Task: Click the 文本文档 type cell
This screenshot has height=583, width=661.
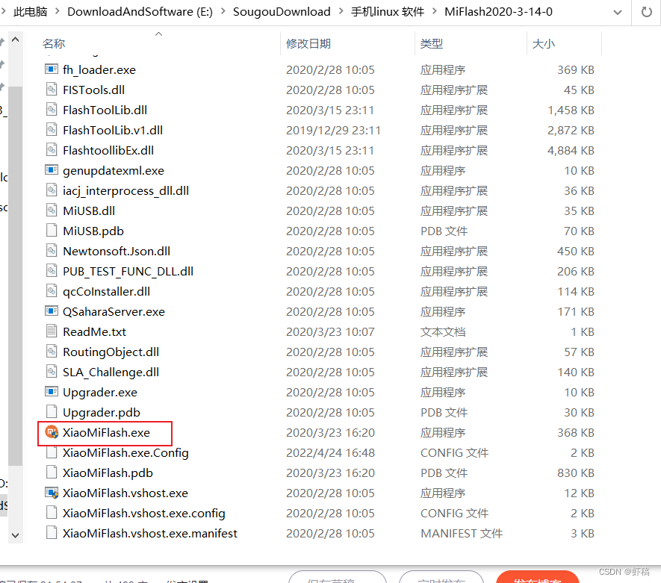Action: click(443, 332)
